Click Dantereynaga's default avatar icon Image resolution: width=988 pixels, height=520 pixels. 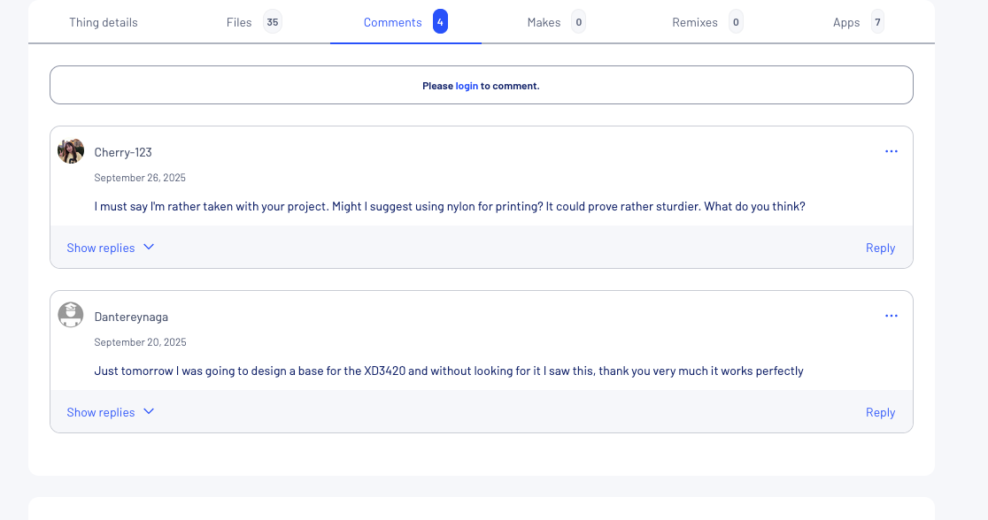pos(71,315)
